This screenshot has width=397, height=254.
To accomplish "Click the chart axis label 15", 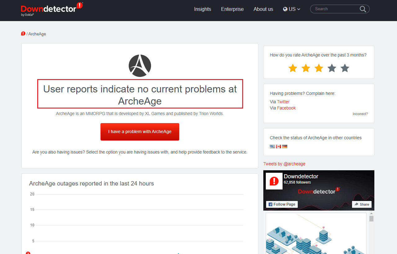I will click(x=32, y=210).
